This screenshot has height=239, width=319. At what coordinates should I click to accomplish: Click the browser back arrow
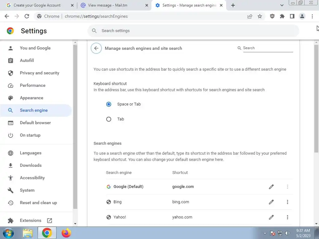pyautogui.click(x=7, y=16)
